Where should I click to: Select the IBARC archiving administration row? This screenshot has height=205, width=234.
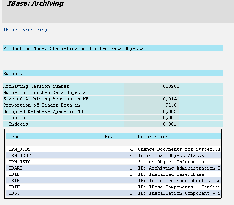(x=113, y=168)
